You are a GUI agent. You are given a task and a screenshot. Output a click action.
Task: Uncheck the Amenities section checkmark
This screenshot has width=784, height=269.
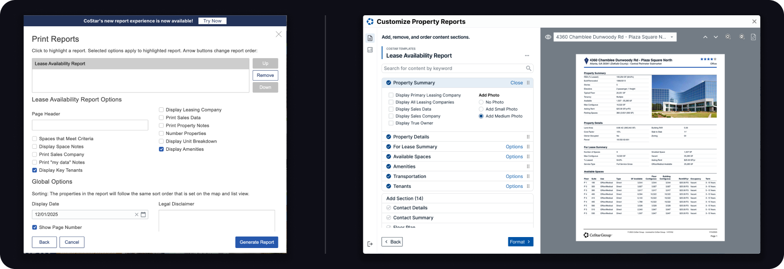click(389, 166)
